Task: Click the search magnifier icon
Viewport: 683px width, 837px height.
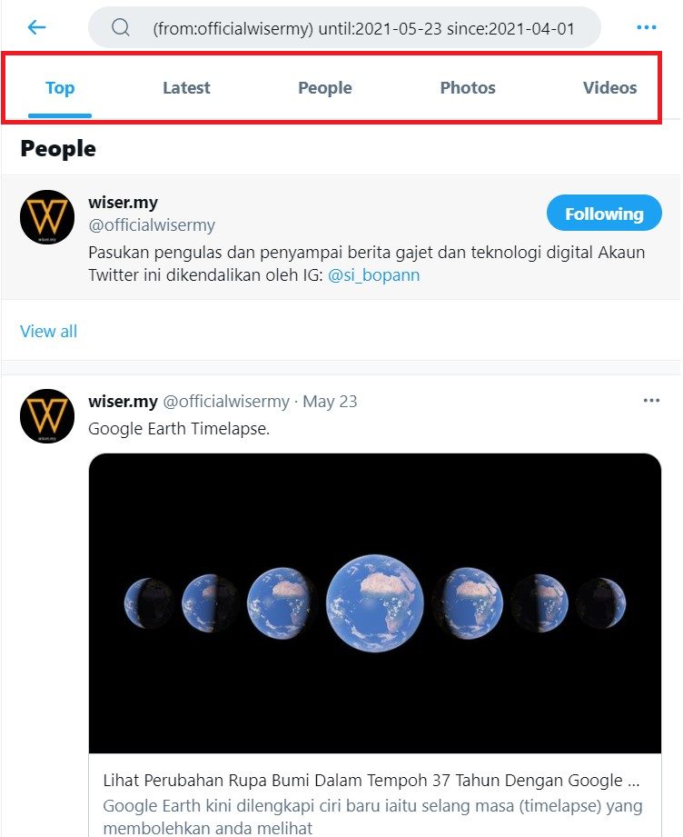Action: click(121, 28)
